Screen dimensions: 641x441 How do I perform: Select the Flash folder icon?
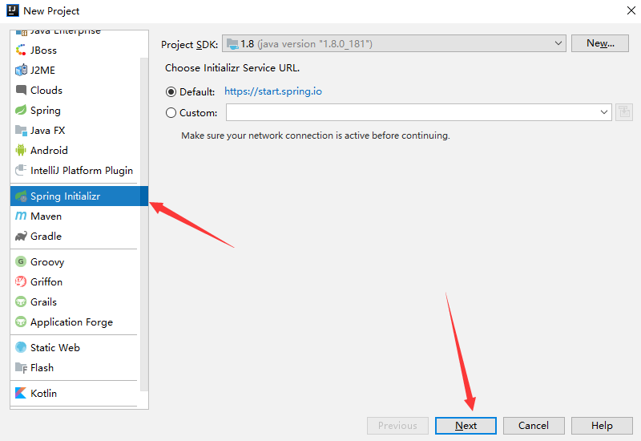coord(21,368)
